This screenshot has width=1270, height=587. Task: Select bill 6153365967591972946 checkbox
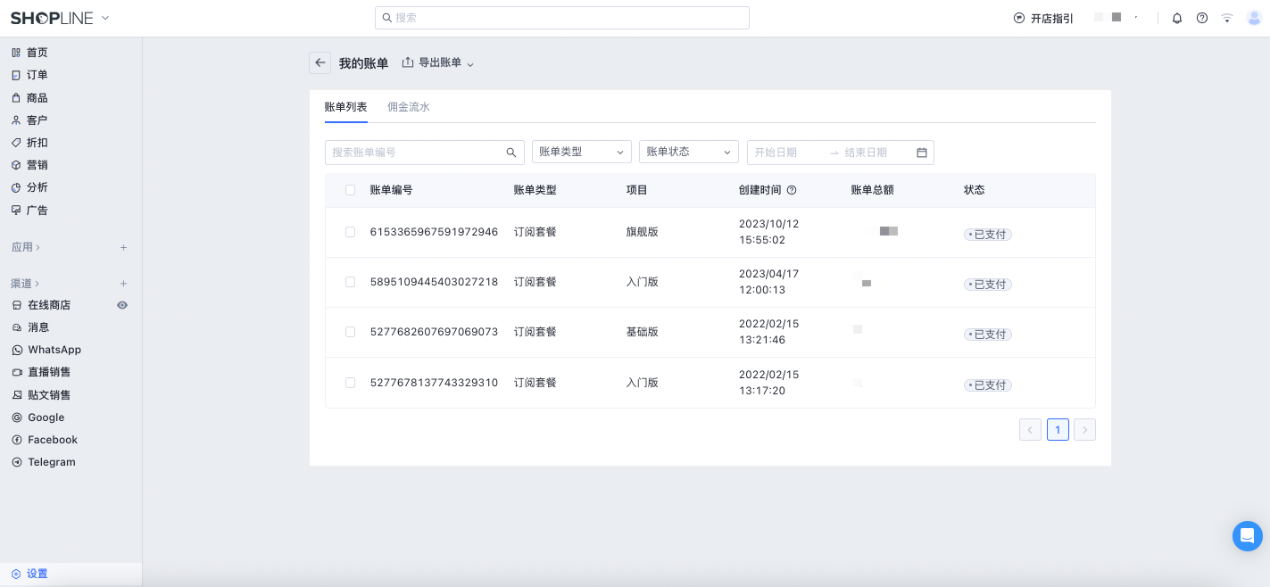[350, 232]
